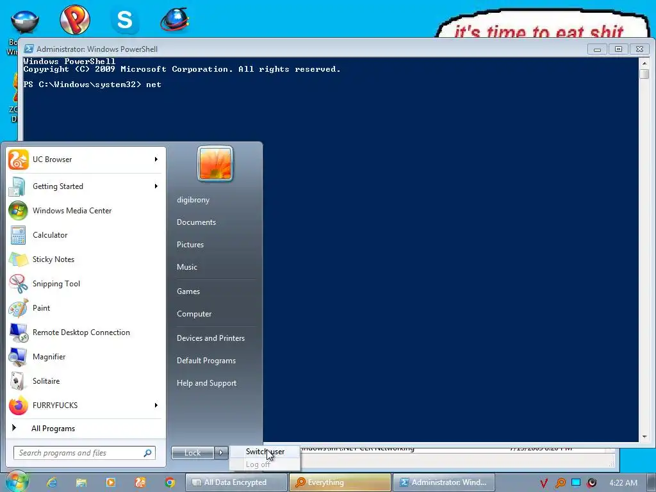
Task: Open Documents from Start menu
Action: (196, 222)
